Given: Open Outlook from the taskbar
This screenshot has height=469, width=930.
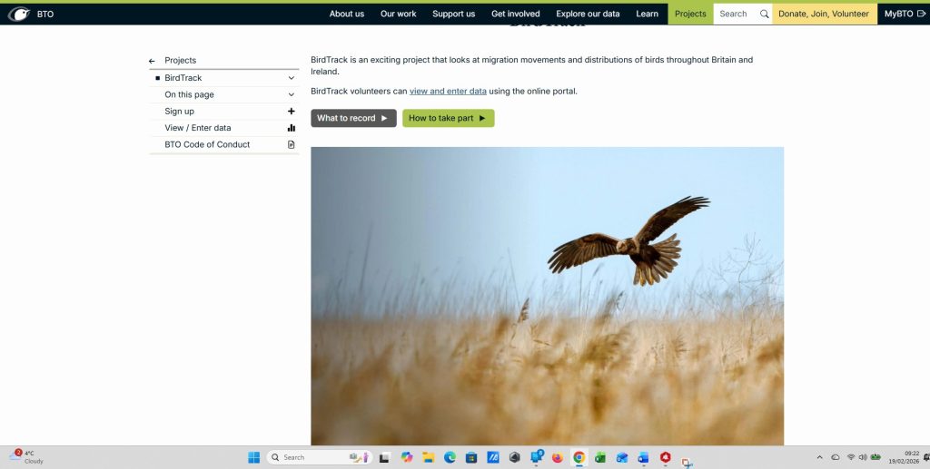Looking at the screenshot, I should [622, 457].
